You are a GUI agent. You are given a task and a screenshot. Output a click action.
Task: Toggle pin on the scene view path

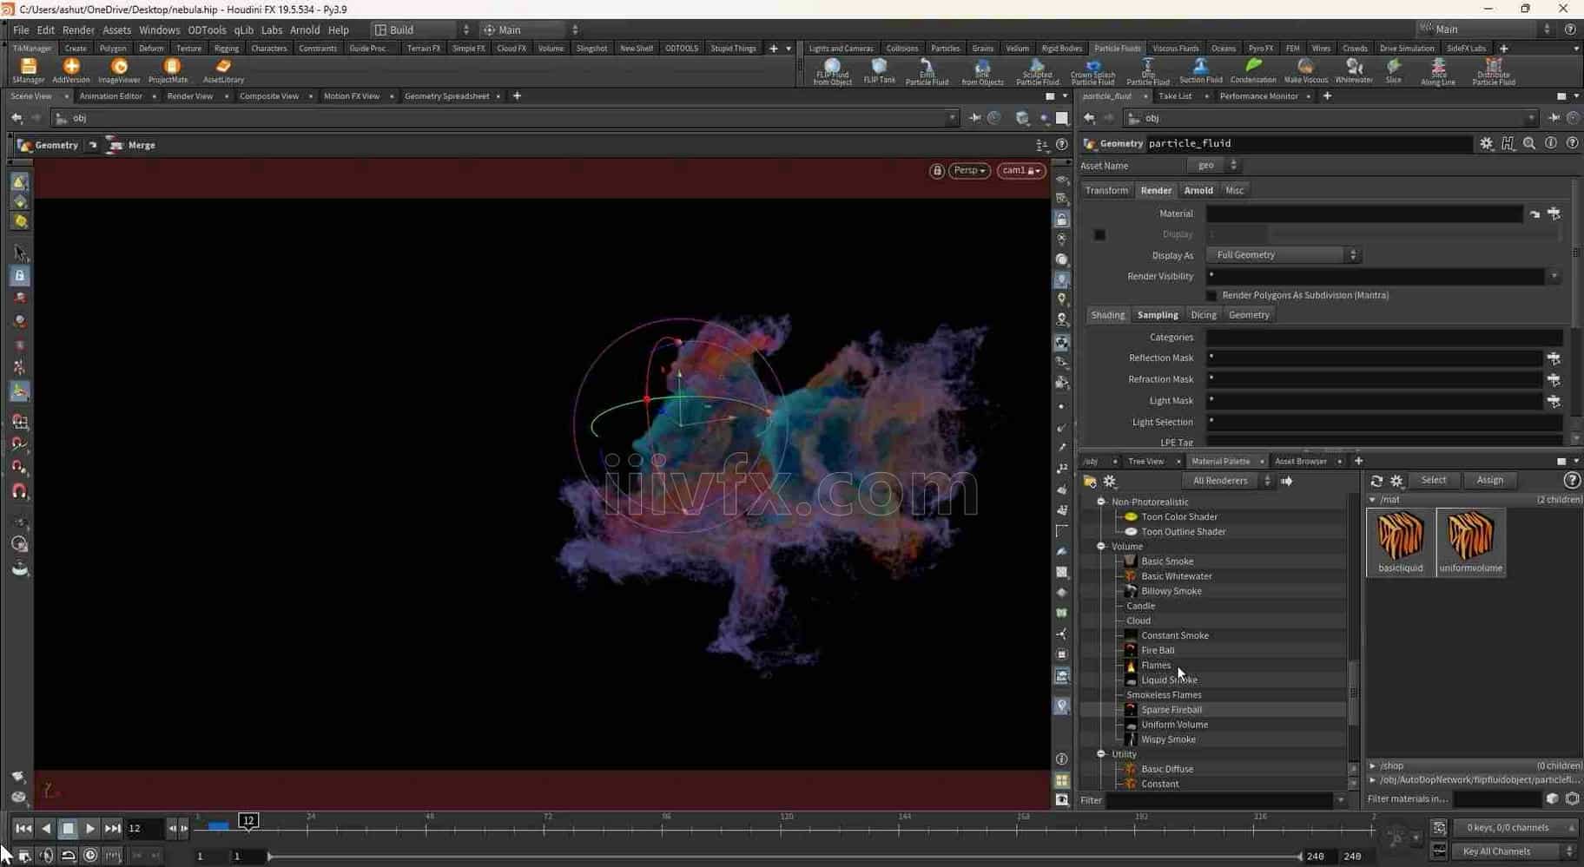click(x=975, y=118)
